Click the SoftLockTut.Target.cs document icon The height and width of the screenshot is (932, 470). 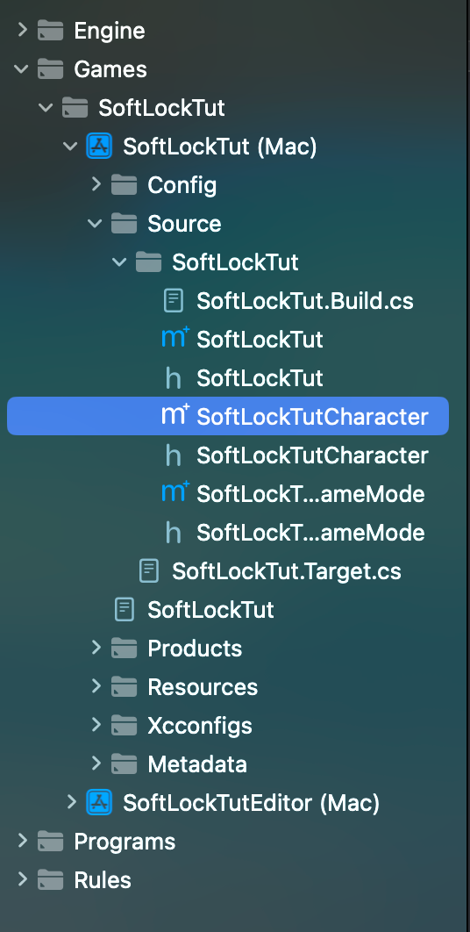point(148,571)
